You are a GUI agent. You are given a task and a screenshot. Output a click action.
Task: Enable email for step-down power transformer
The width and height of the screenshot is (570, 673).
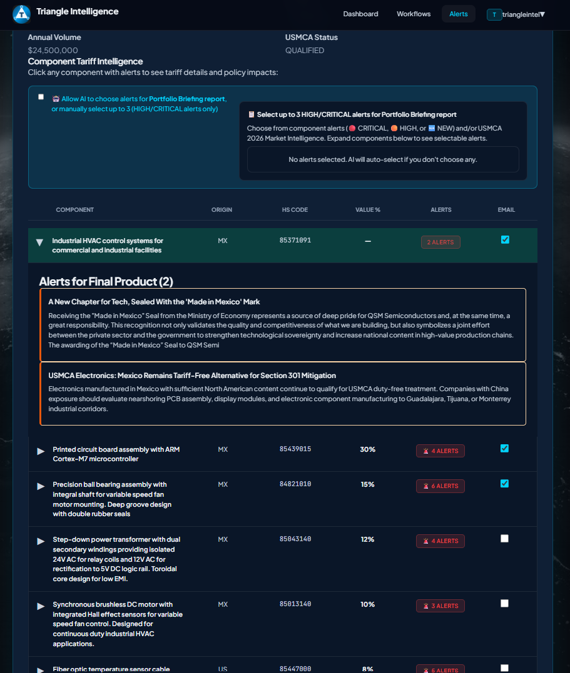coord(505,539)
